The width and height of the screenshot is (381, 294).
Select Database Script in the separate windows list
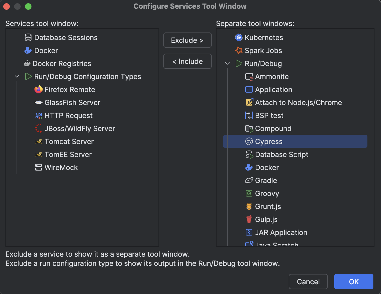[282, 154]
